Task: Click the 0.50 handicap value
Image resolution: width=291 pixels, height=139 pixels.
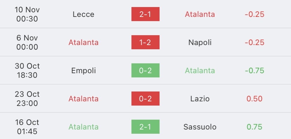Action: pyautogui.click(x=254, y=99)
